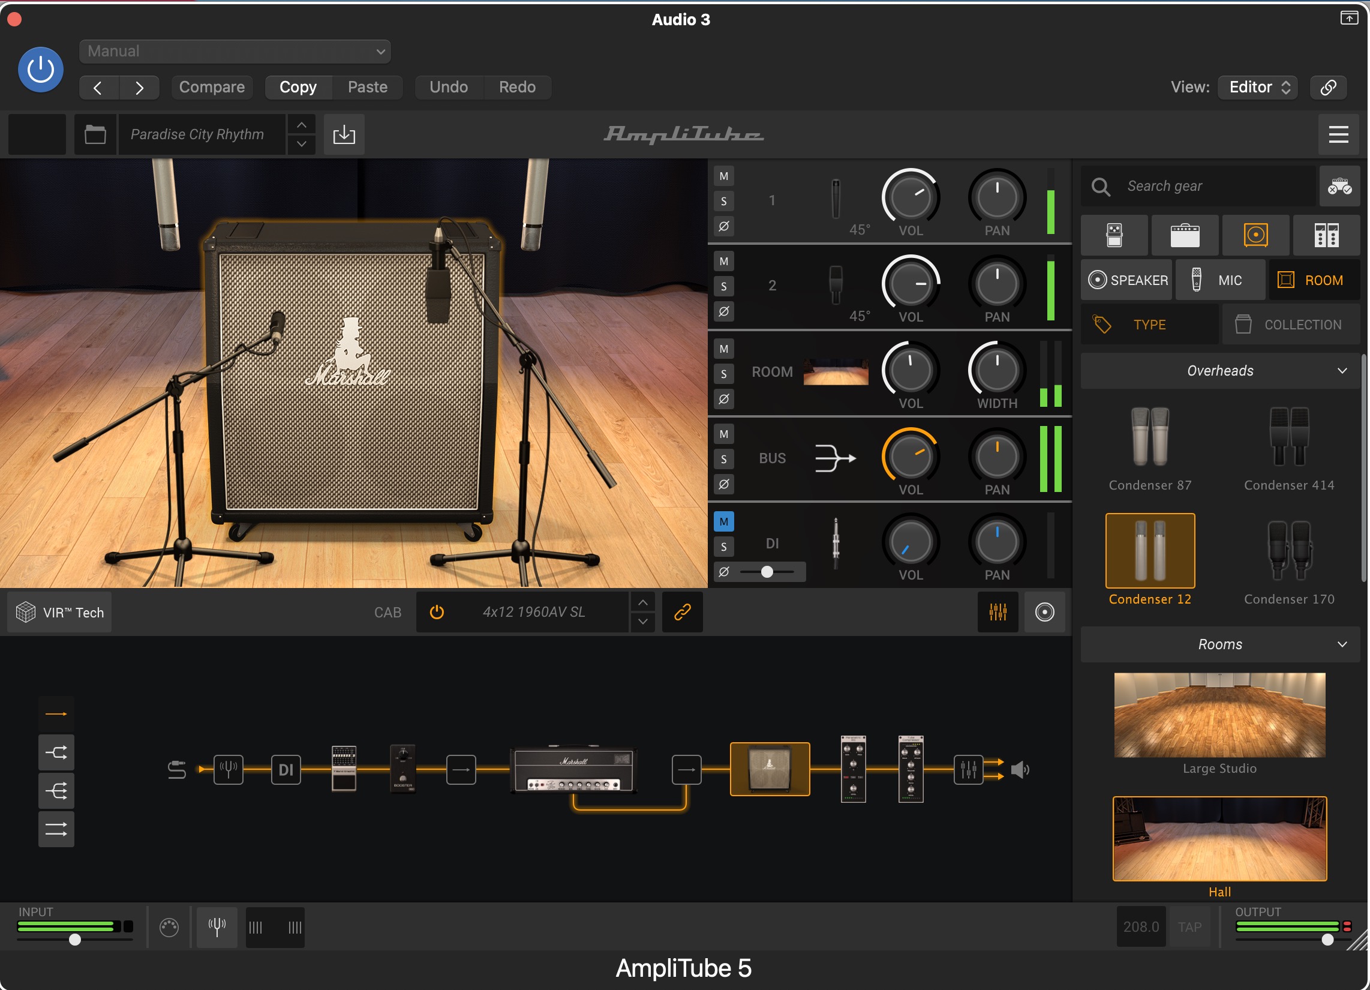Open the AmpliTube hamburger menu
Image resolution: width=1370 pixels, height=990 pixels.
1339,134
